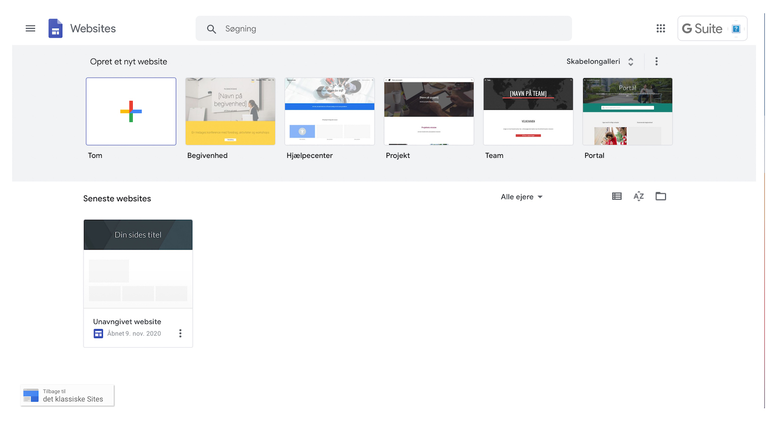The image size is (777, 437).
Task: Open the folder organizer icon
Action: tap(660, 196)
